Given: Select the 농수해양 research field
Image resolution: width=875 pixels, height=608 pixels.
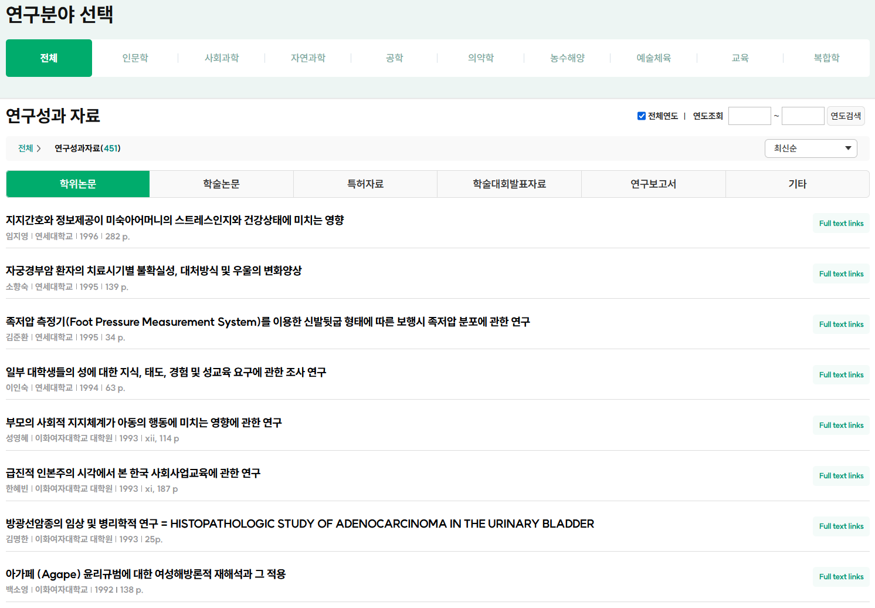Looking at the screenshot, I should [567, 58].
